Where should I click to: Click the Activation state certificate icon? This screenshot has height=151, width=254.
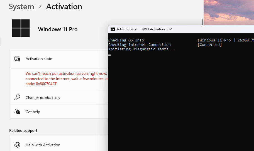coord(17,59)
